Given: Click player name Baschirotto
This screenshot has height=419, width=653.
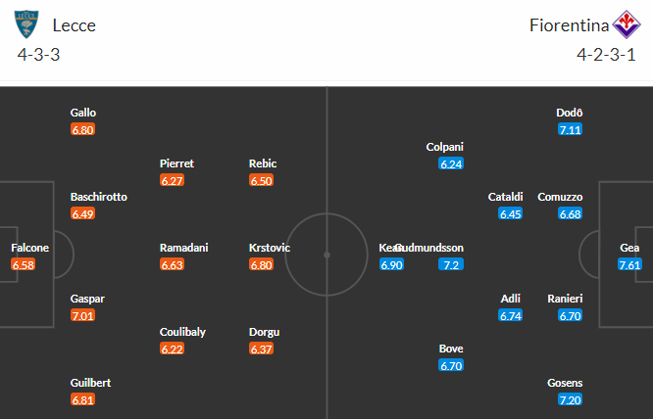Looking at the screenshot, I should 99,197.
